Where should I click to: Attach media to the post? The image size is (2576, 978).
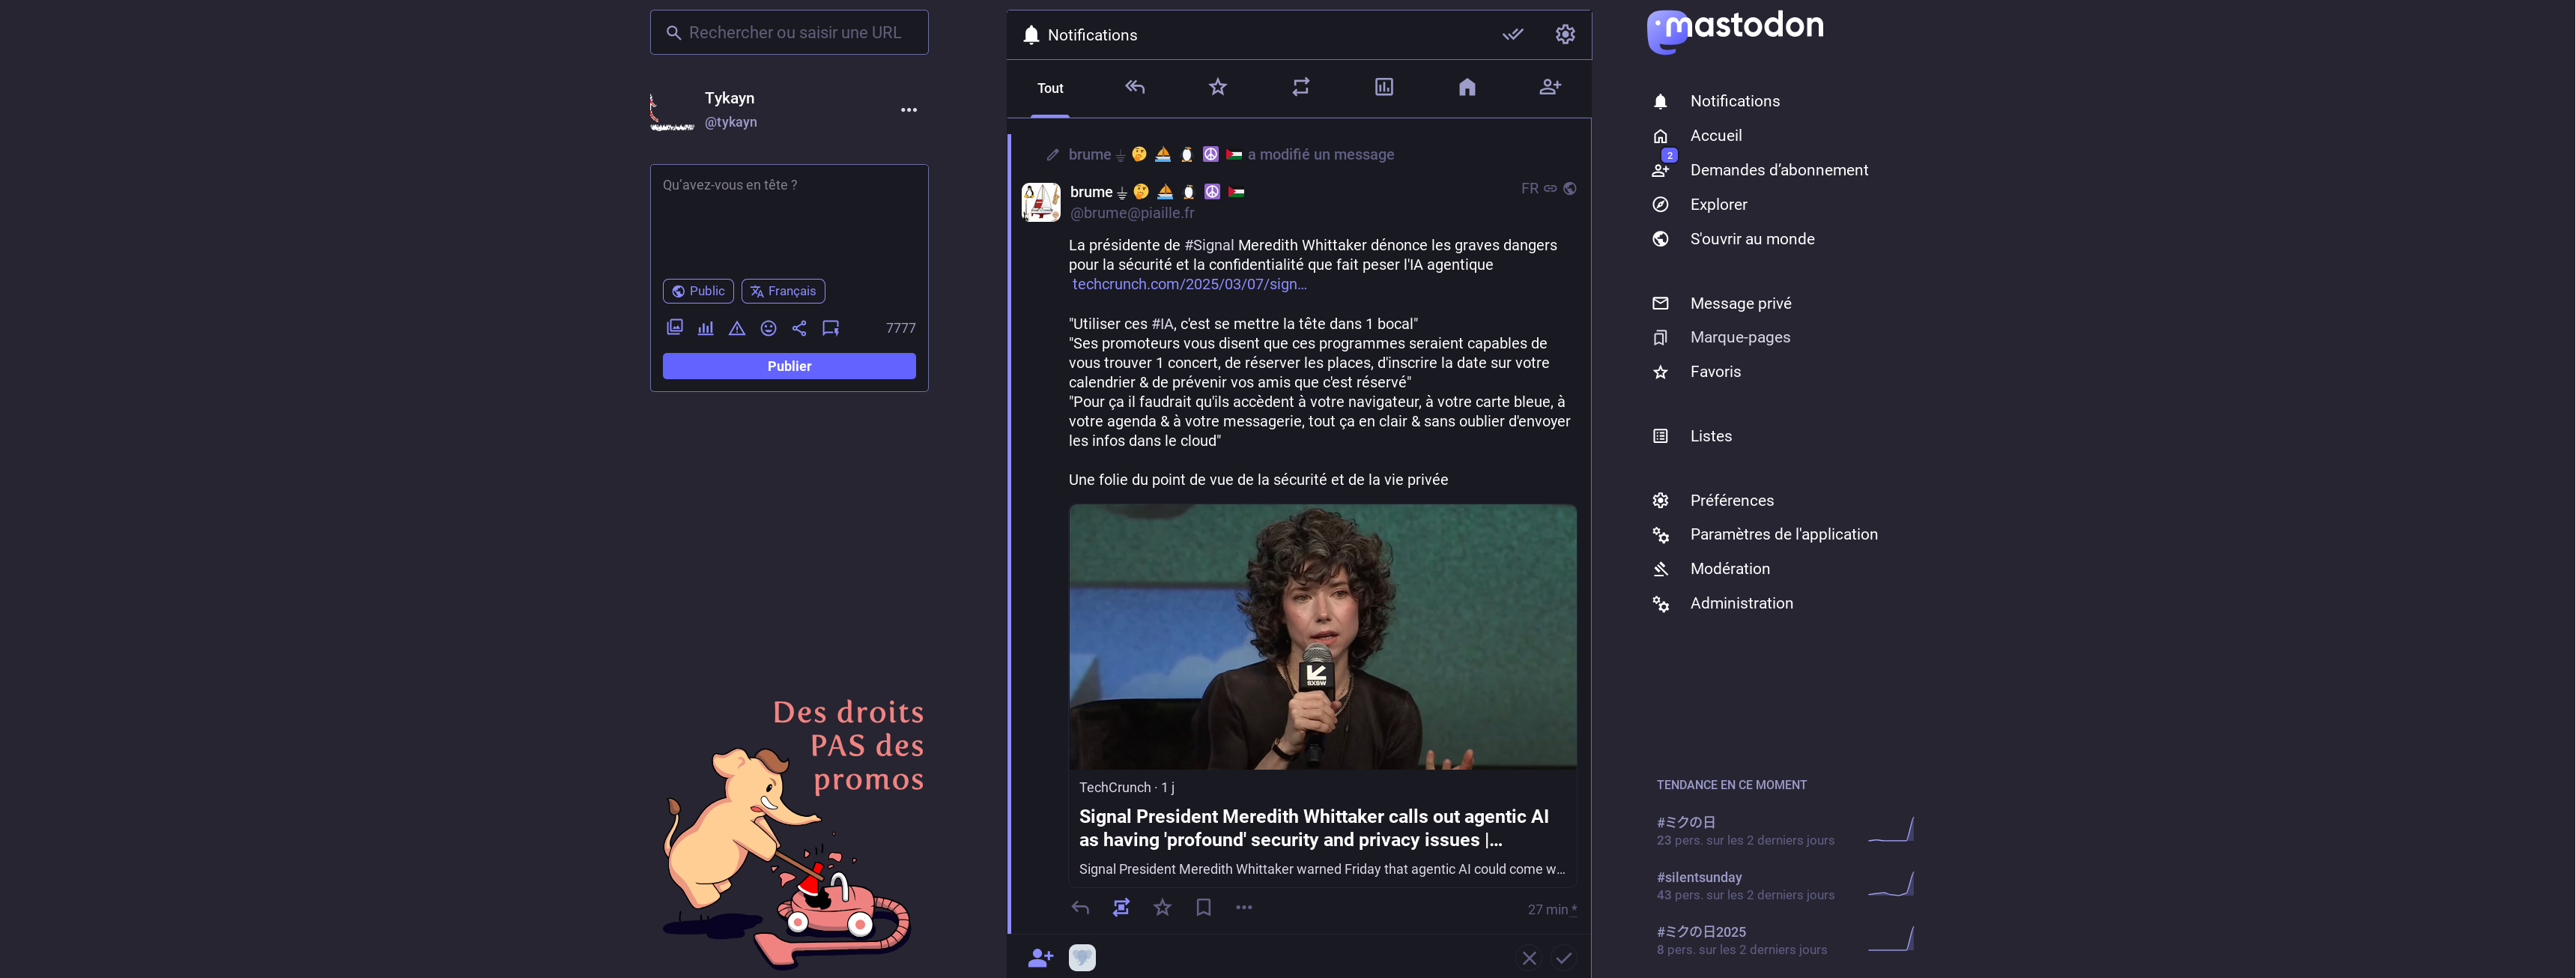point(675,328)
